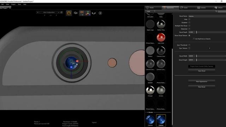Click the Decal Height value field

(x=191, y=60)
